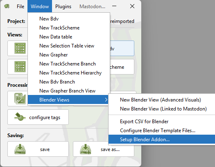Click the save disk icon
The height and width of the screenshot is (167, 215).
coord(20,149)
